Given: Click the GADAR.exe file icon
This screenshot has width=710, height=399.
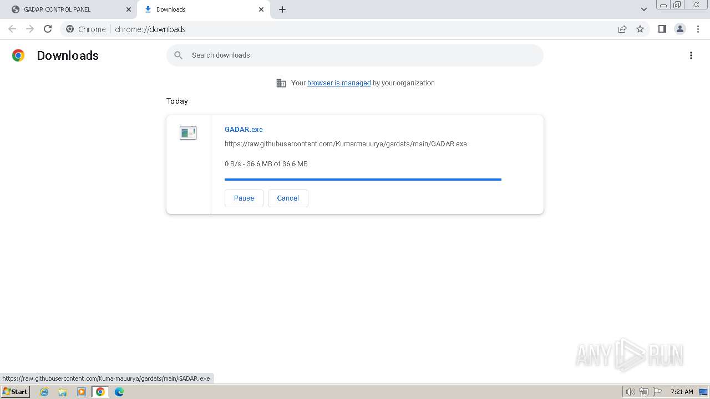Looking at the screenshot, I should pyautogui.click(x=188, y=133).
